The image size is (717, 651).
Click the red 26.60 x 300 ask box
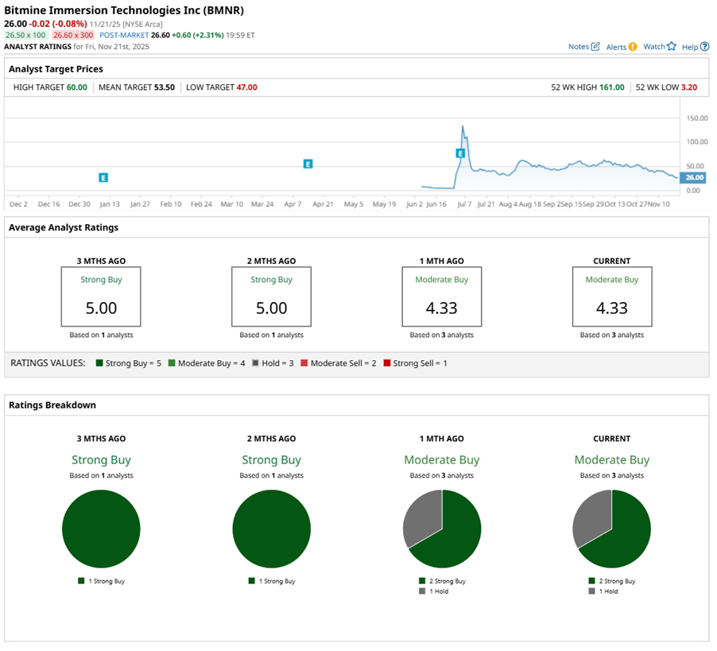coord(72,36)
